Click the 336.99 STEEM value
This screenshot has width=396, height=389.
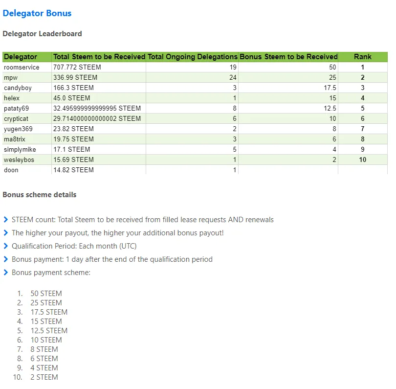pyautogui.click(x=75, y=78)
